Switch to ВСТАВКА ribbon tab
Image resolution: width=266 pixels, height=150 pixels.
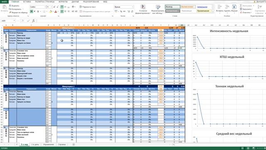point(27,2)
